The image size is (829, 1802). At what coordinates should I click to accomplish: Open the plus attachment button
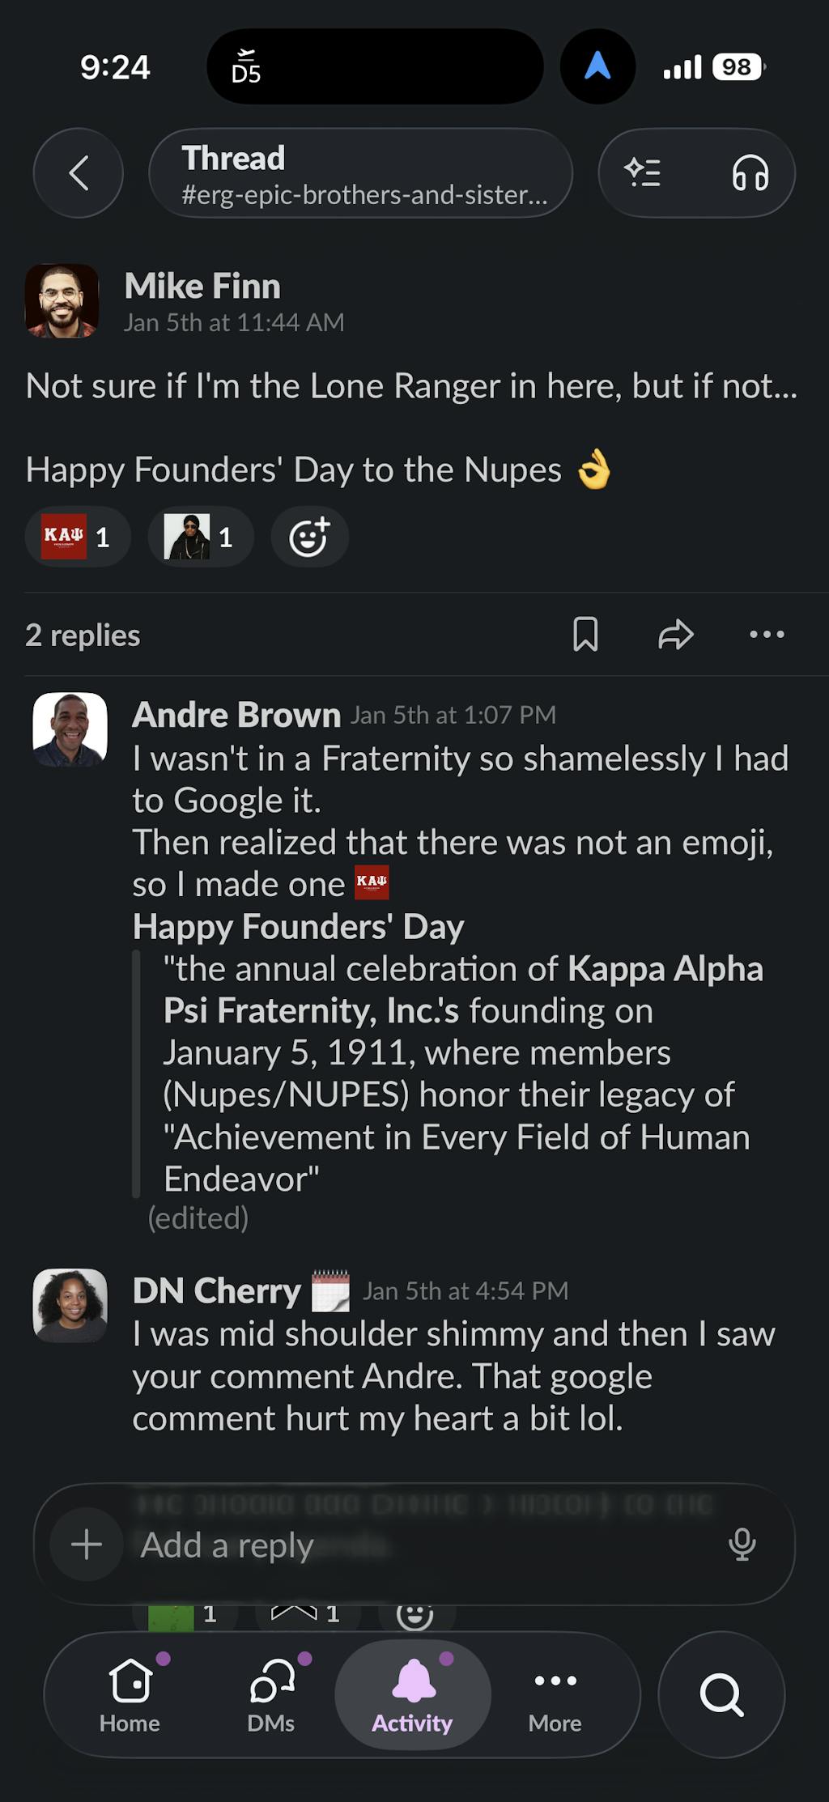point(87,1545)
